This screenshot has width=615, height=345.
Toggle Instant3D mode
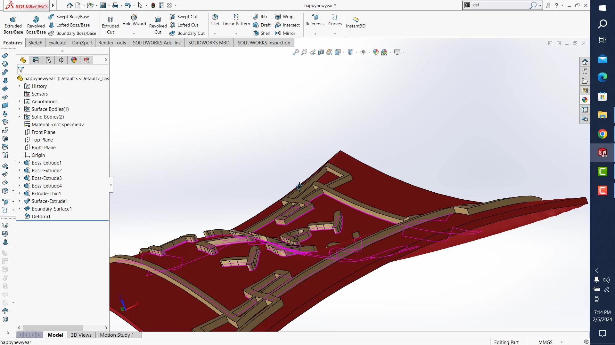(356, 22)
